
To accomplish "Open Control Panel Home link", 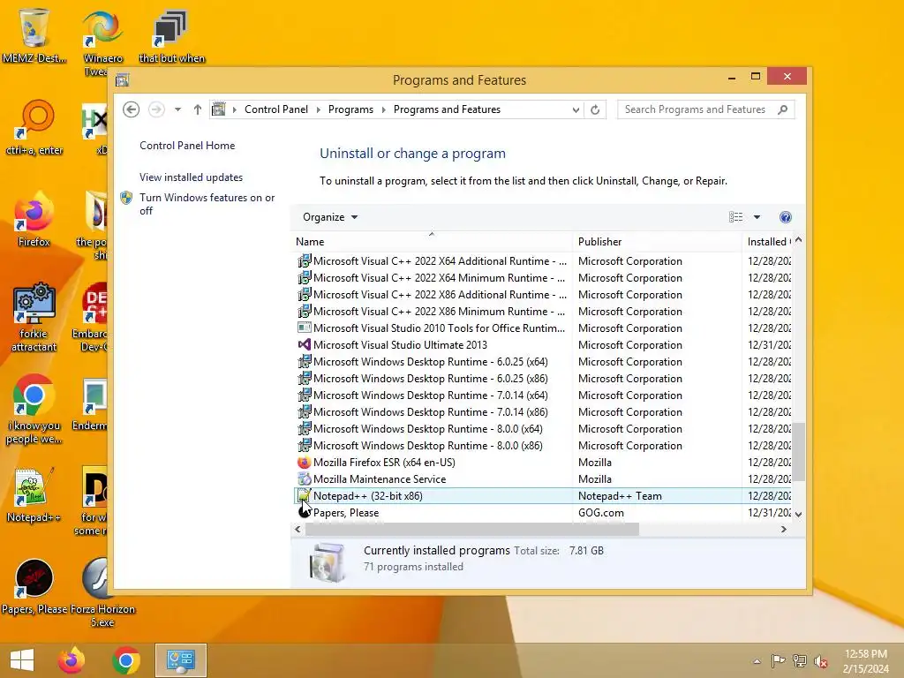I will click(x=187, y=146).
